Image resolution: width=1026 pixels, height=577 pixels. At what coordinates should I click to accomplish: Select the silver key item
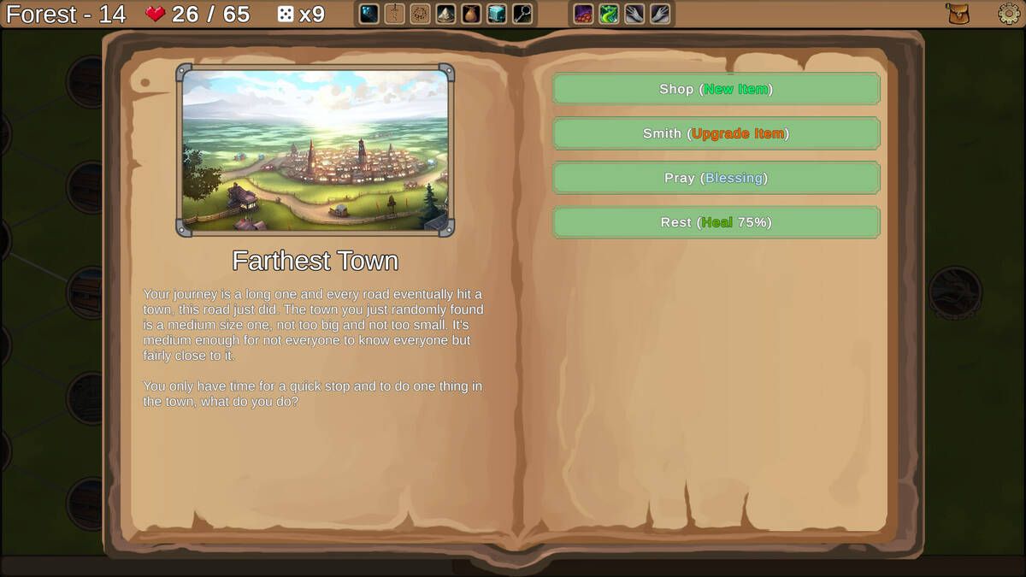pos(522,14)
